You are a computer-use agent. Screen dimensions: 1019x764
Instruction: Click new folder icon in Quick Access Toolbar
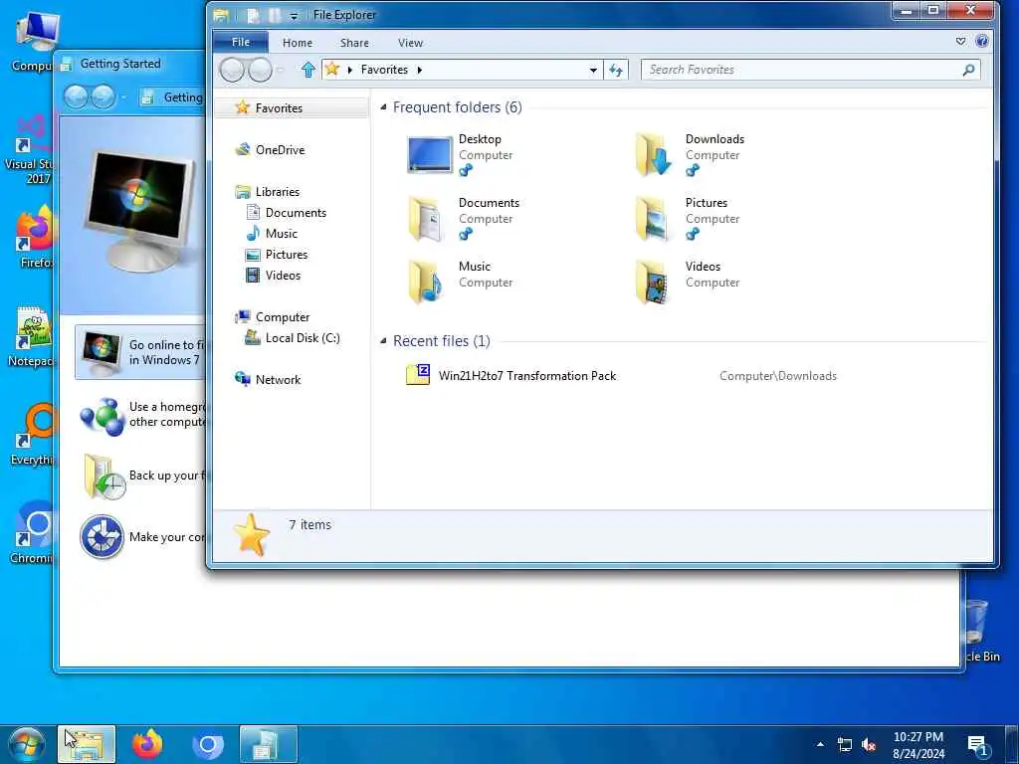[x=275, y=16]
